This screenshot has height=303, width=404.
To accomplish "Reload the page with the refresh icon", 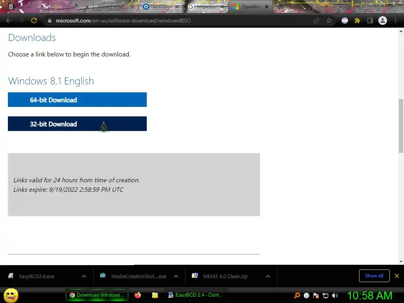I will pyautogui.click(x=34, y=21).
